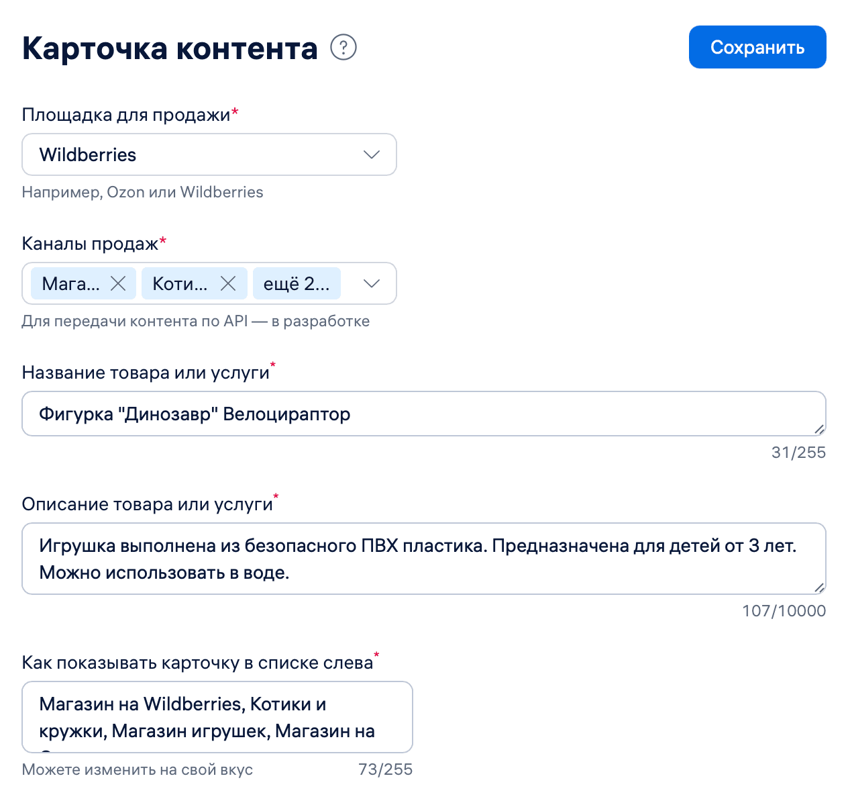Click the 107/10000 character counter
The height and width of the screenshot is (803, 848).
coord(784,611)
